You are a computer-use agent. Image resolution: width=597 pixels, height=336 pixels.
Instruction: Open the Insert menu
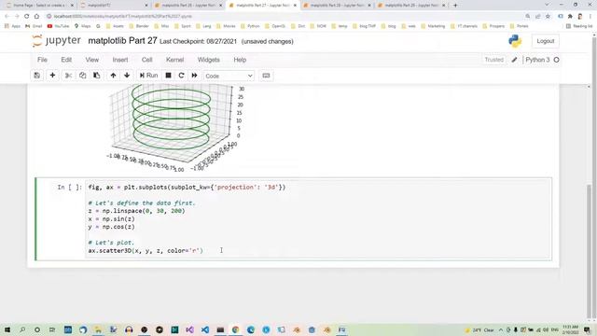pos(120,60)
